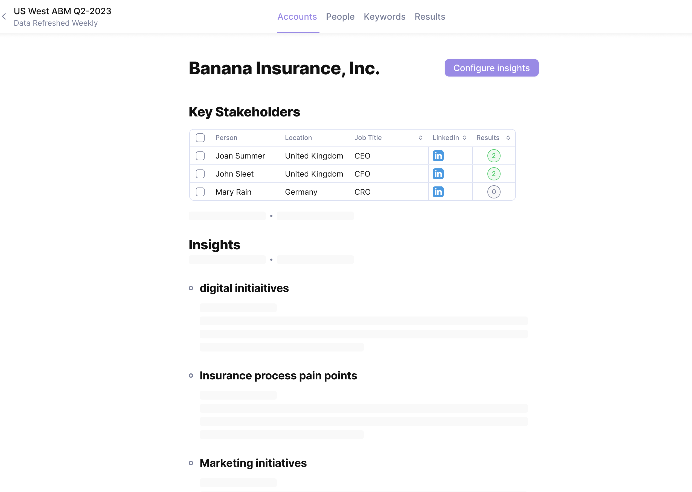Sort by the LinkedIn column arrows

point(464,138)
